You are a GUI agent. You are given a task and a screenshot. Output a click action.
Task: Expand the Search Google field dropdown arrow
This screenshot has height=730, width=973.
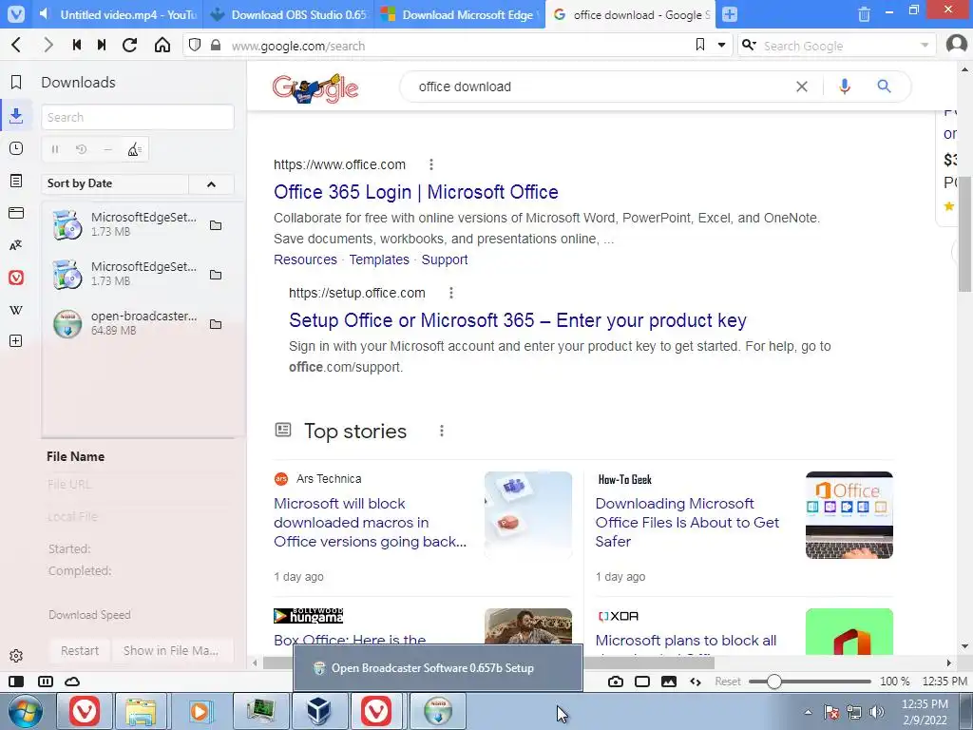point(925,45)
